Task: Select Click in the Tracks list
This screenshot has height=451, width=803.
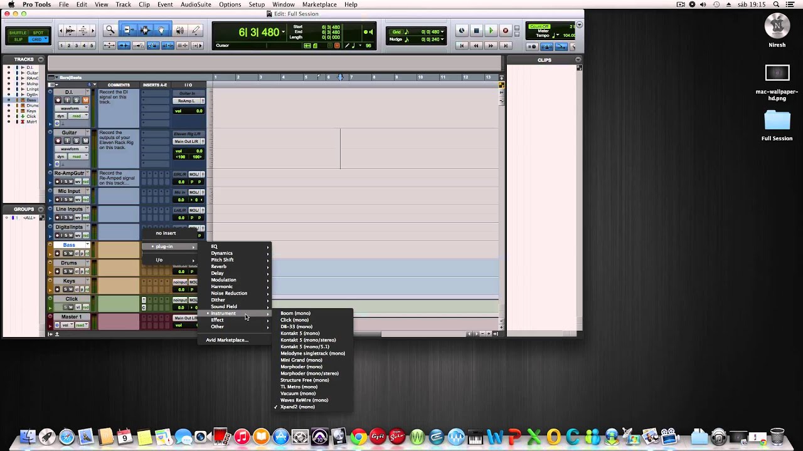Action: 31,117
